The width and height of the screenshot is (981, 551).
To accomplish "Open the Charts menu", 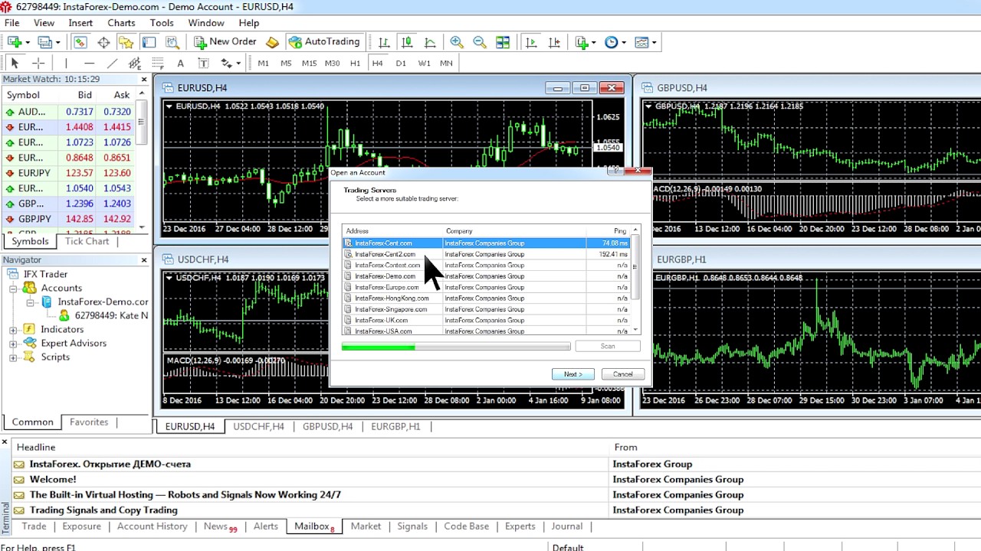I will point(121,23).
